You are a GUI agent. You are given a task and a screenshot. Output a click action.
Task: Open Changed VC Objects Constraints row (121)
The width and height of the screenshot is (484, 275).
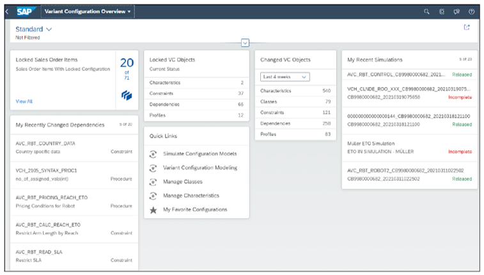[295, 113]
